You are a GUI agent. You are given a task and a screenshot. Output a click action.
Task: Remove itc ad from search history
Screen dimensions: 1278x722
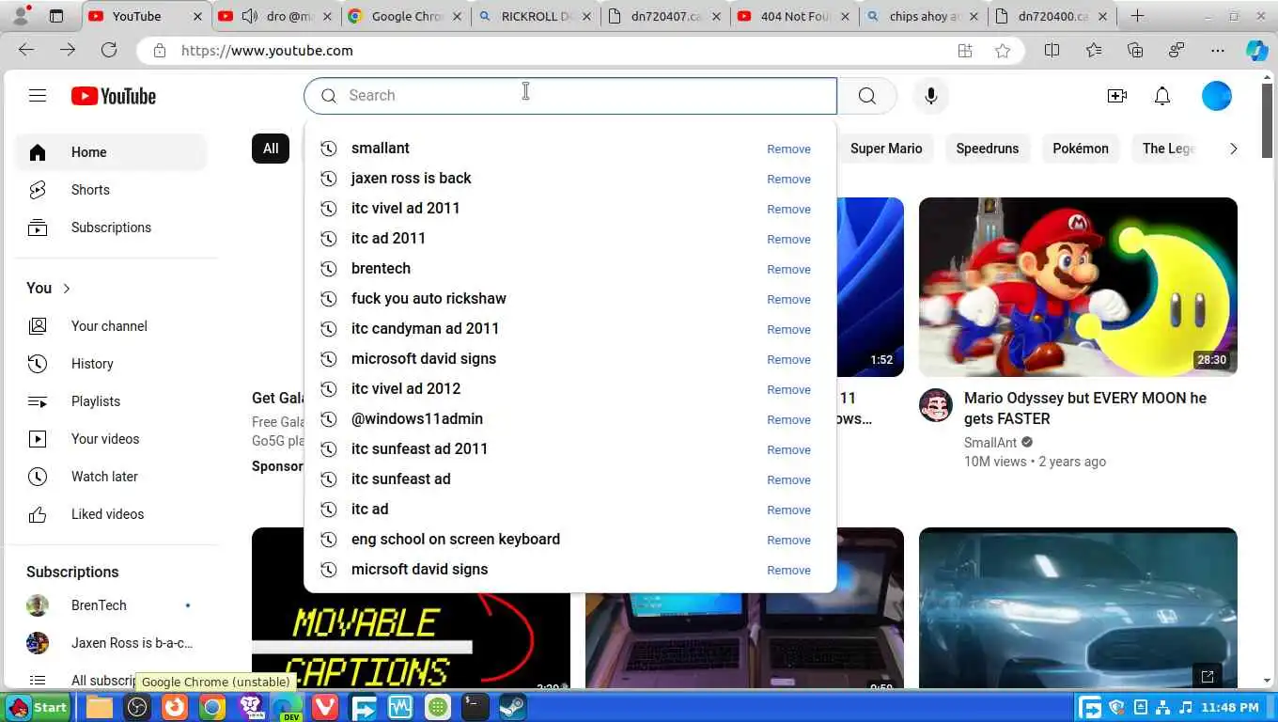pyautogui.click(x=788, y=510)
